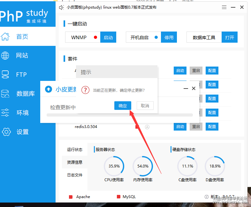Click the globe website icon
251x207 pixels.
point(5,55)
